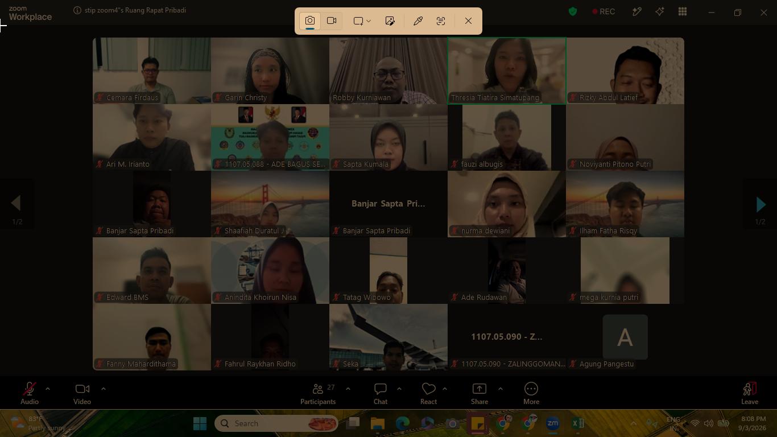
Task: Click the text extractor icon in the Snipping toolbar
Action: tap(441, 20)
